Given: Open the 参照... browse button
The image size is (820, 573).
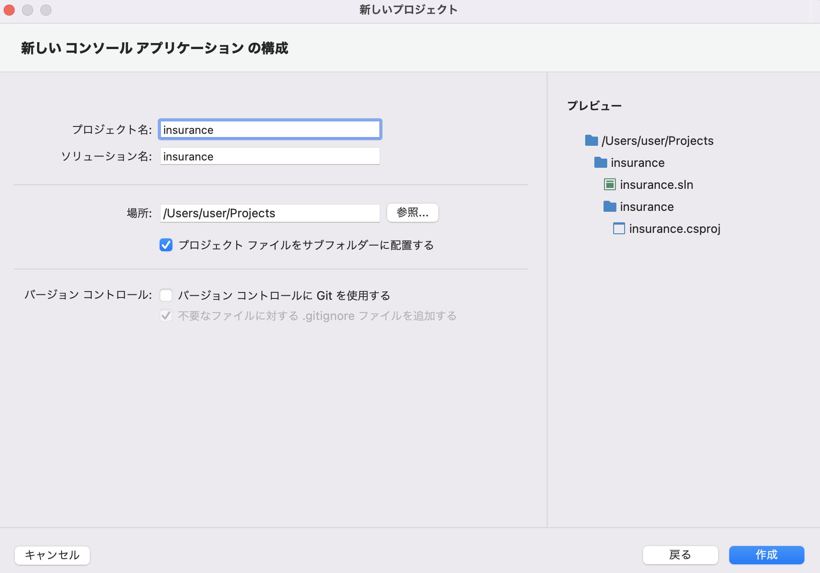Looking at the screenshot, I should 413,213.
